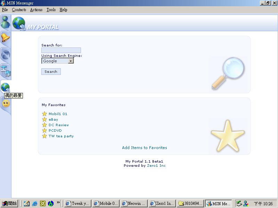
Task: Click the Search for text field
Action: (x=61, y=50)
